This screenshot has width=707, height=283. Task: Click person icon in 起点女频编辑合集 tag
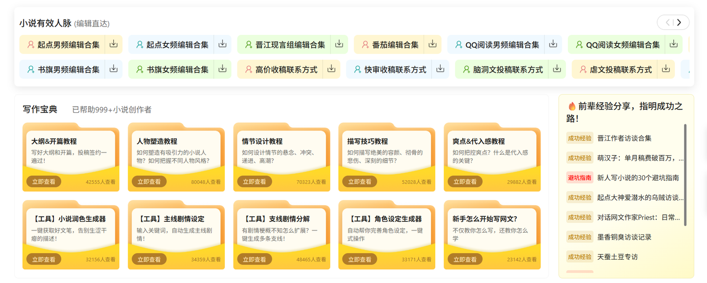pyautogui.click(x=140, y=45)
